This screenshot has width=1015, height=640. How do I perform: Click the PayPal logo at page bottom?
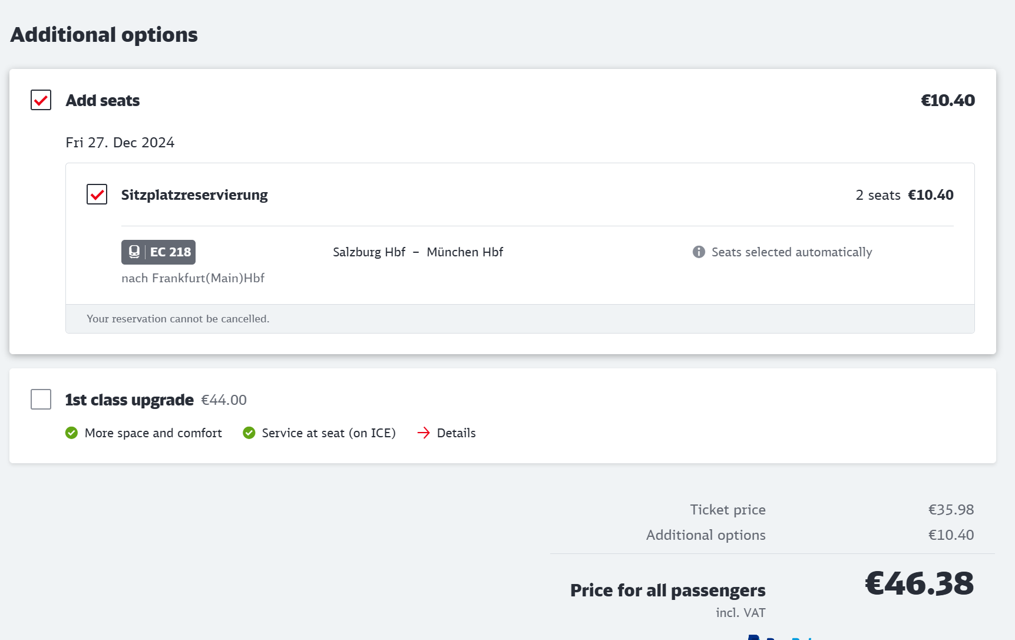778,637
